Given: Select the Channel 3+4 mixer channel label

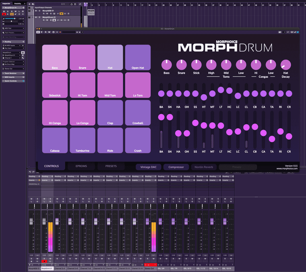Looking at the screenshot, I should (60, 268).
